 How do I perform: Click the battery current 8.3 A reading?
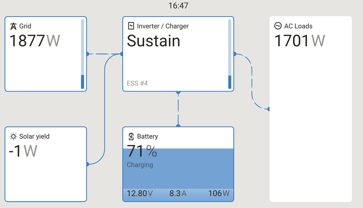(178, 193)
